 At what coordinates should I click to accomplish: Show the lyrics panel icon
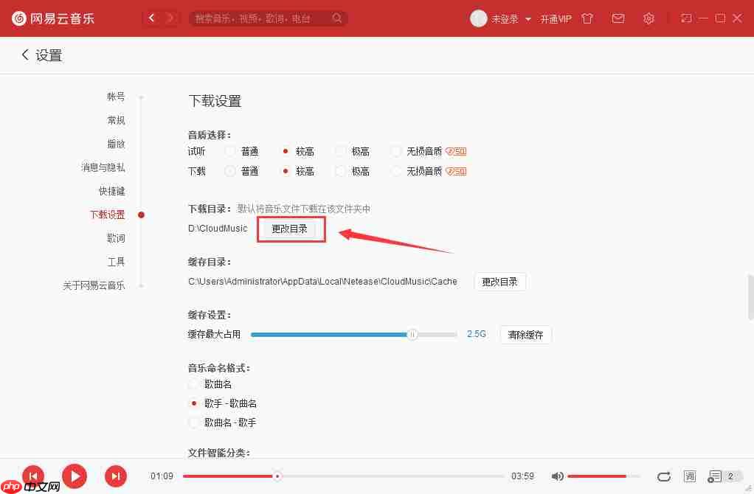click(690, 476)
